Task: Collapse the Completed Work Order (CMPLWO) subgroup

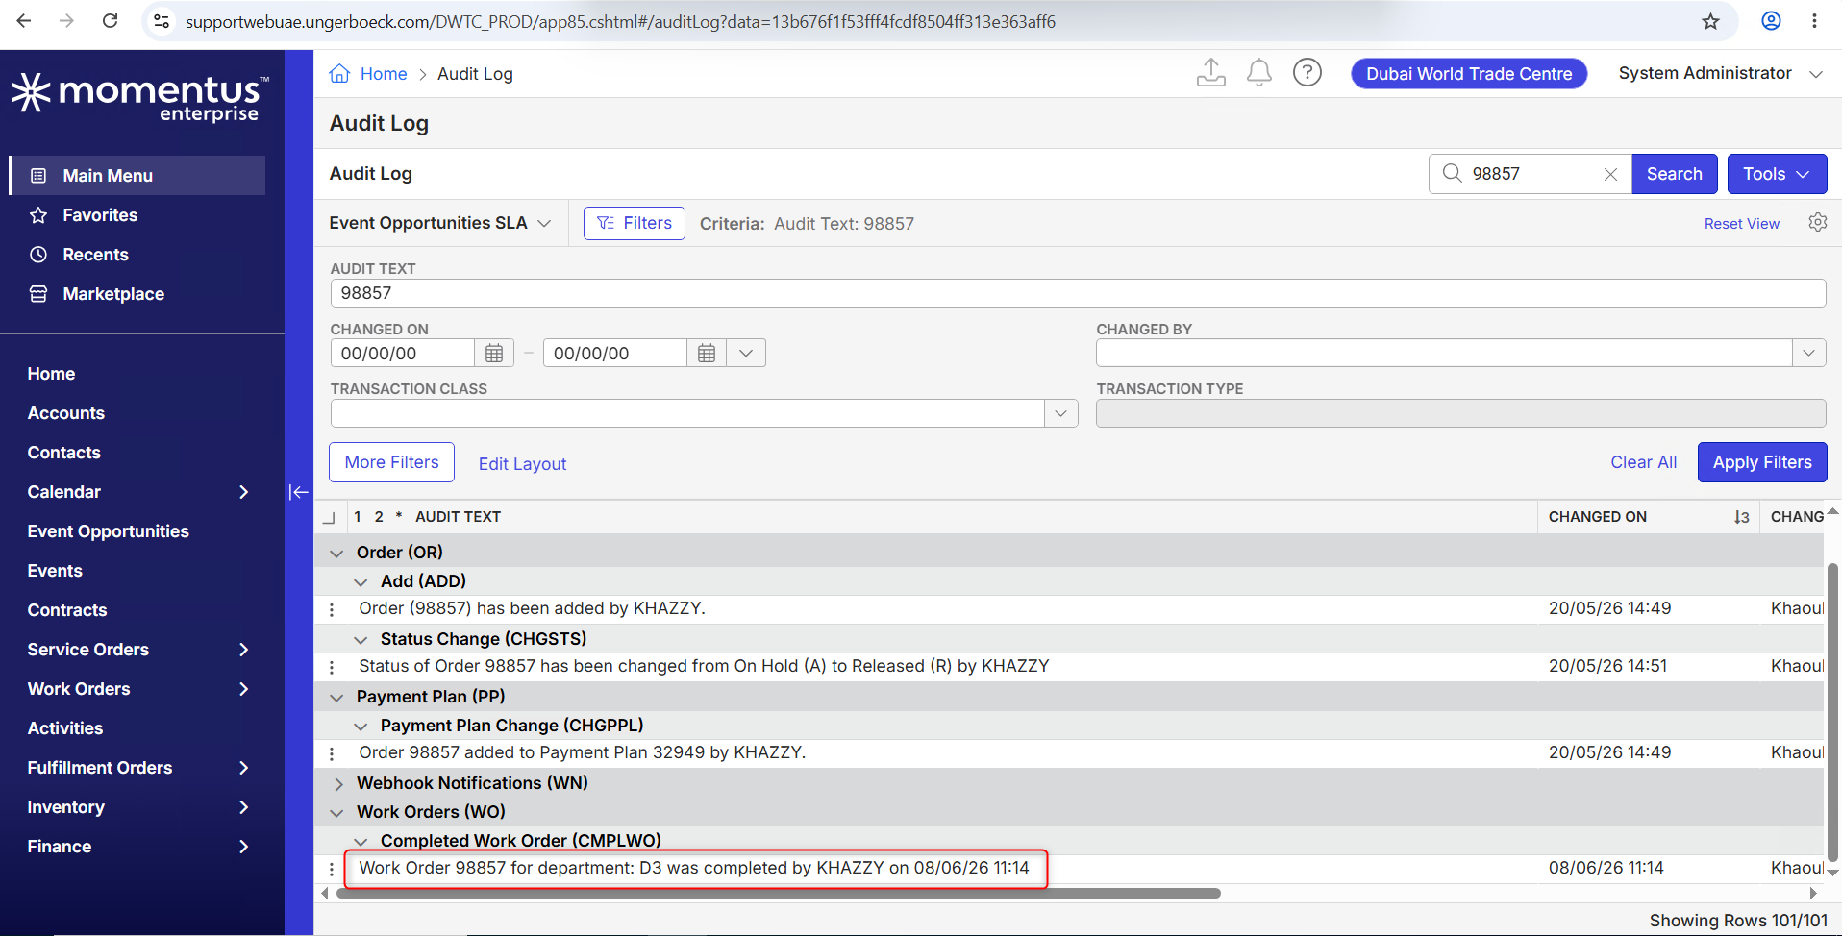Action: [361, 841]
